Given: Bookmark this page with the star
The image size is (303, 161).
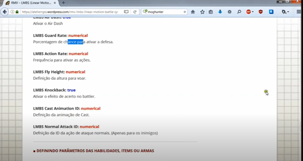Looking at the screenshot, I should (x=202, y=12).
